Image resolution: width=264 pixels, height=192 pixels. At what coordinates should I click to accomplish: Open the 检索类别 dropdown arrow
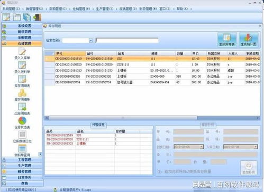[x=91, y=41]
